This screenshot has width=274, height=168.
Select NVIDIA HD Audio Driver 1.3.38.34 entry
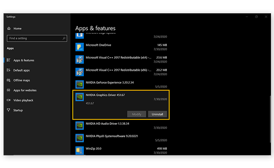tap(107, 123)
